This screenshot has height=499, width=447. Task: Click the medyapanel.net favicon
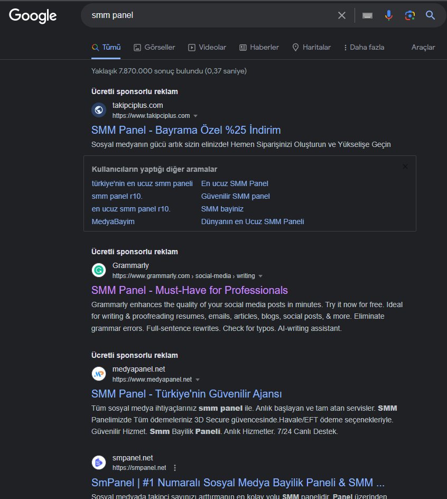point(99,374)
